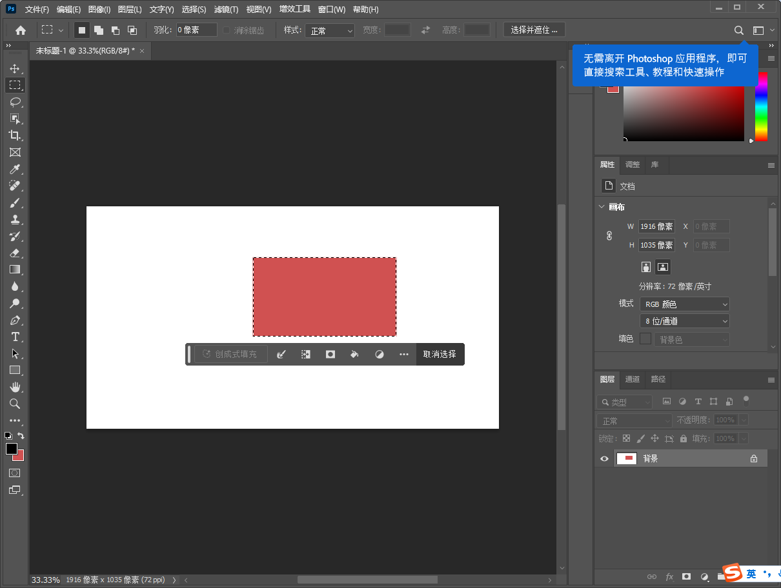Toggle visibility of 背景 layer

(604, 458)
